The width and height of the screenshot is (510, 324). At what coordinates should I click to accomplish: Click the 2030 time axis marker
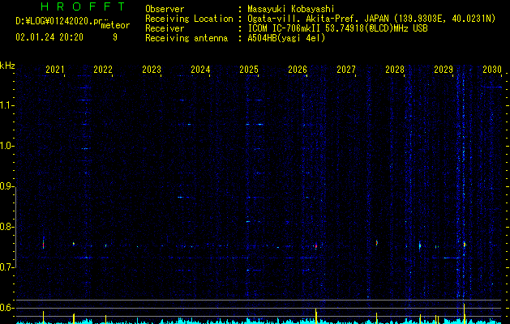pyautogui.click(x=492, y=70)
